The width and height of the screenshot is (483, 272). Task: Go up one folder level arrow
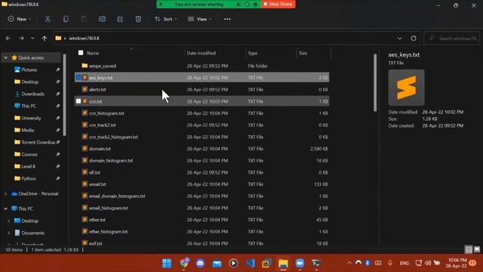(45, 39)
